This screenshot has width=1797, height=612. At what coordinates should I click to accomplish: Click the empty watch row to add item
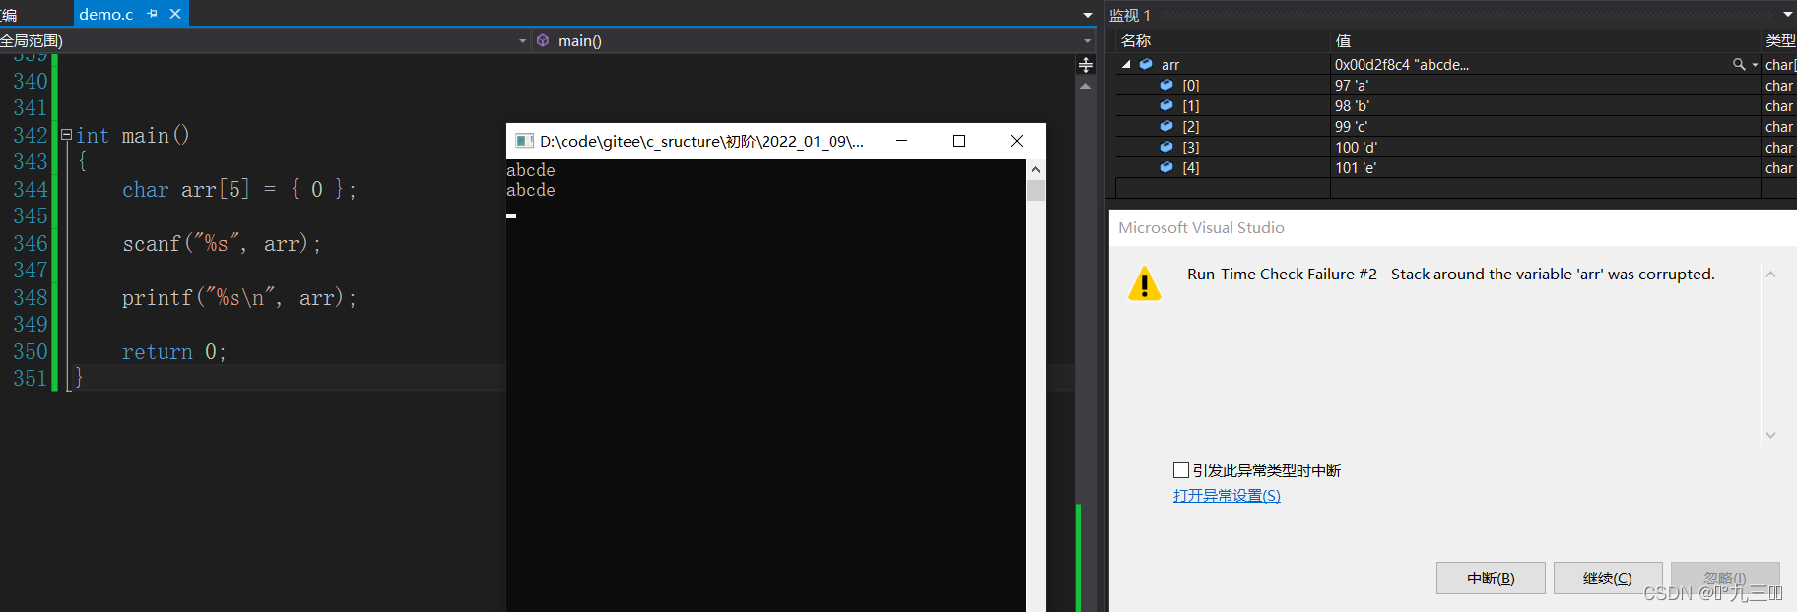[1222, 188]
